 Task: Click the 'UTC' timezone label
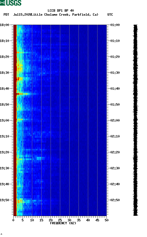pos(110,15)
